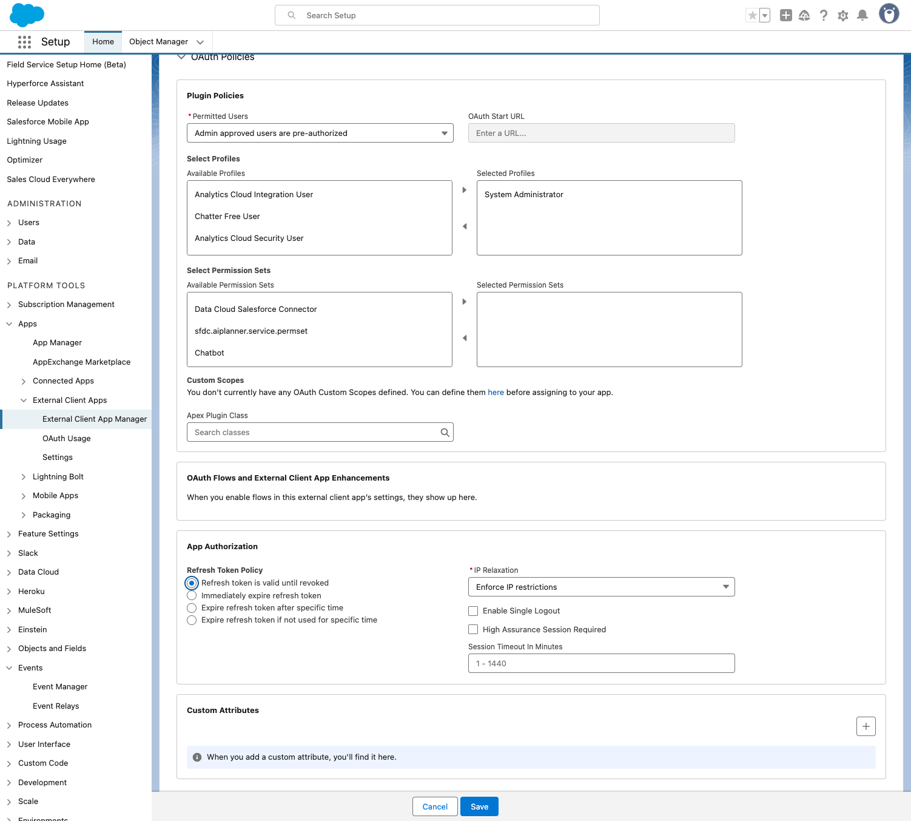Open the IP Relaxation dropdown

[x=601, y=587]
